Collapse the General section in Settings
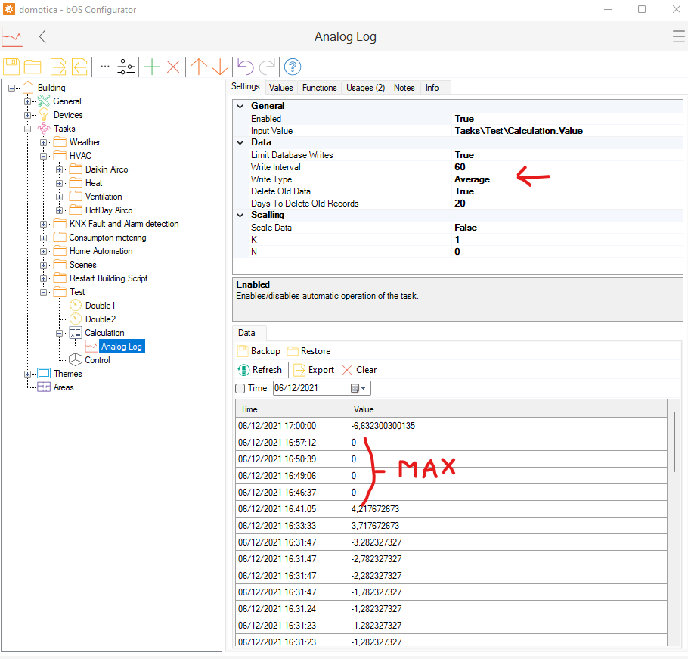 240,107
